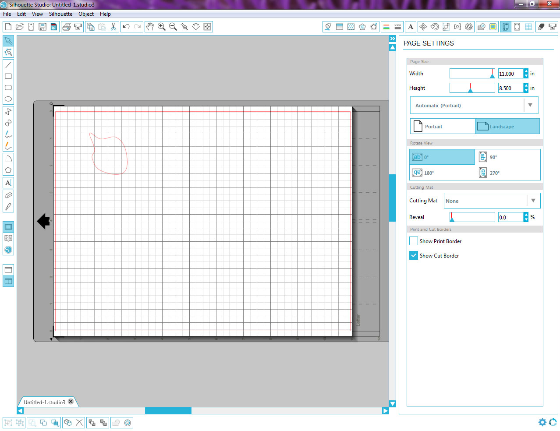560x431 pixels.
Task: Click the Open file folder icon
Action: tap(20, 27)
